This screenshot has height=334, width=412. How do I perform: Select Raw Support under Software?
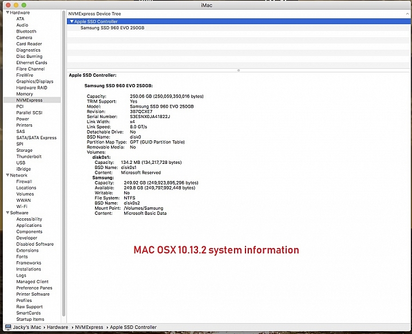point(29,307)
